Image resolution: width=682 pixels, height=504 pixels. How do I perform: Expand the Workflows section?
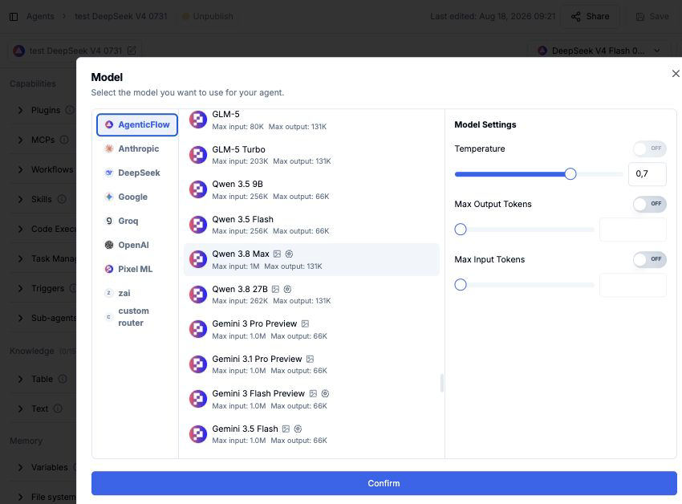[x=20, y=169]
